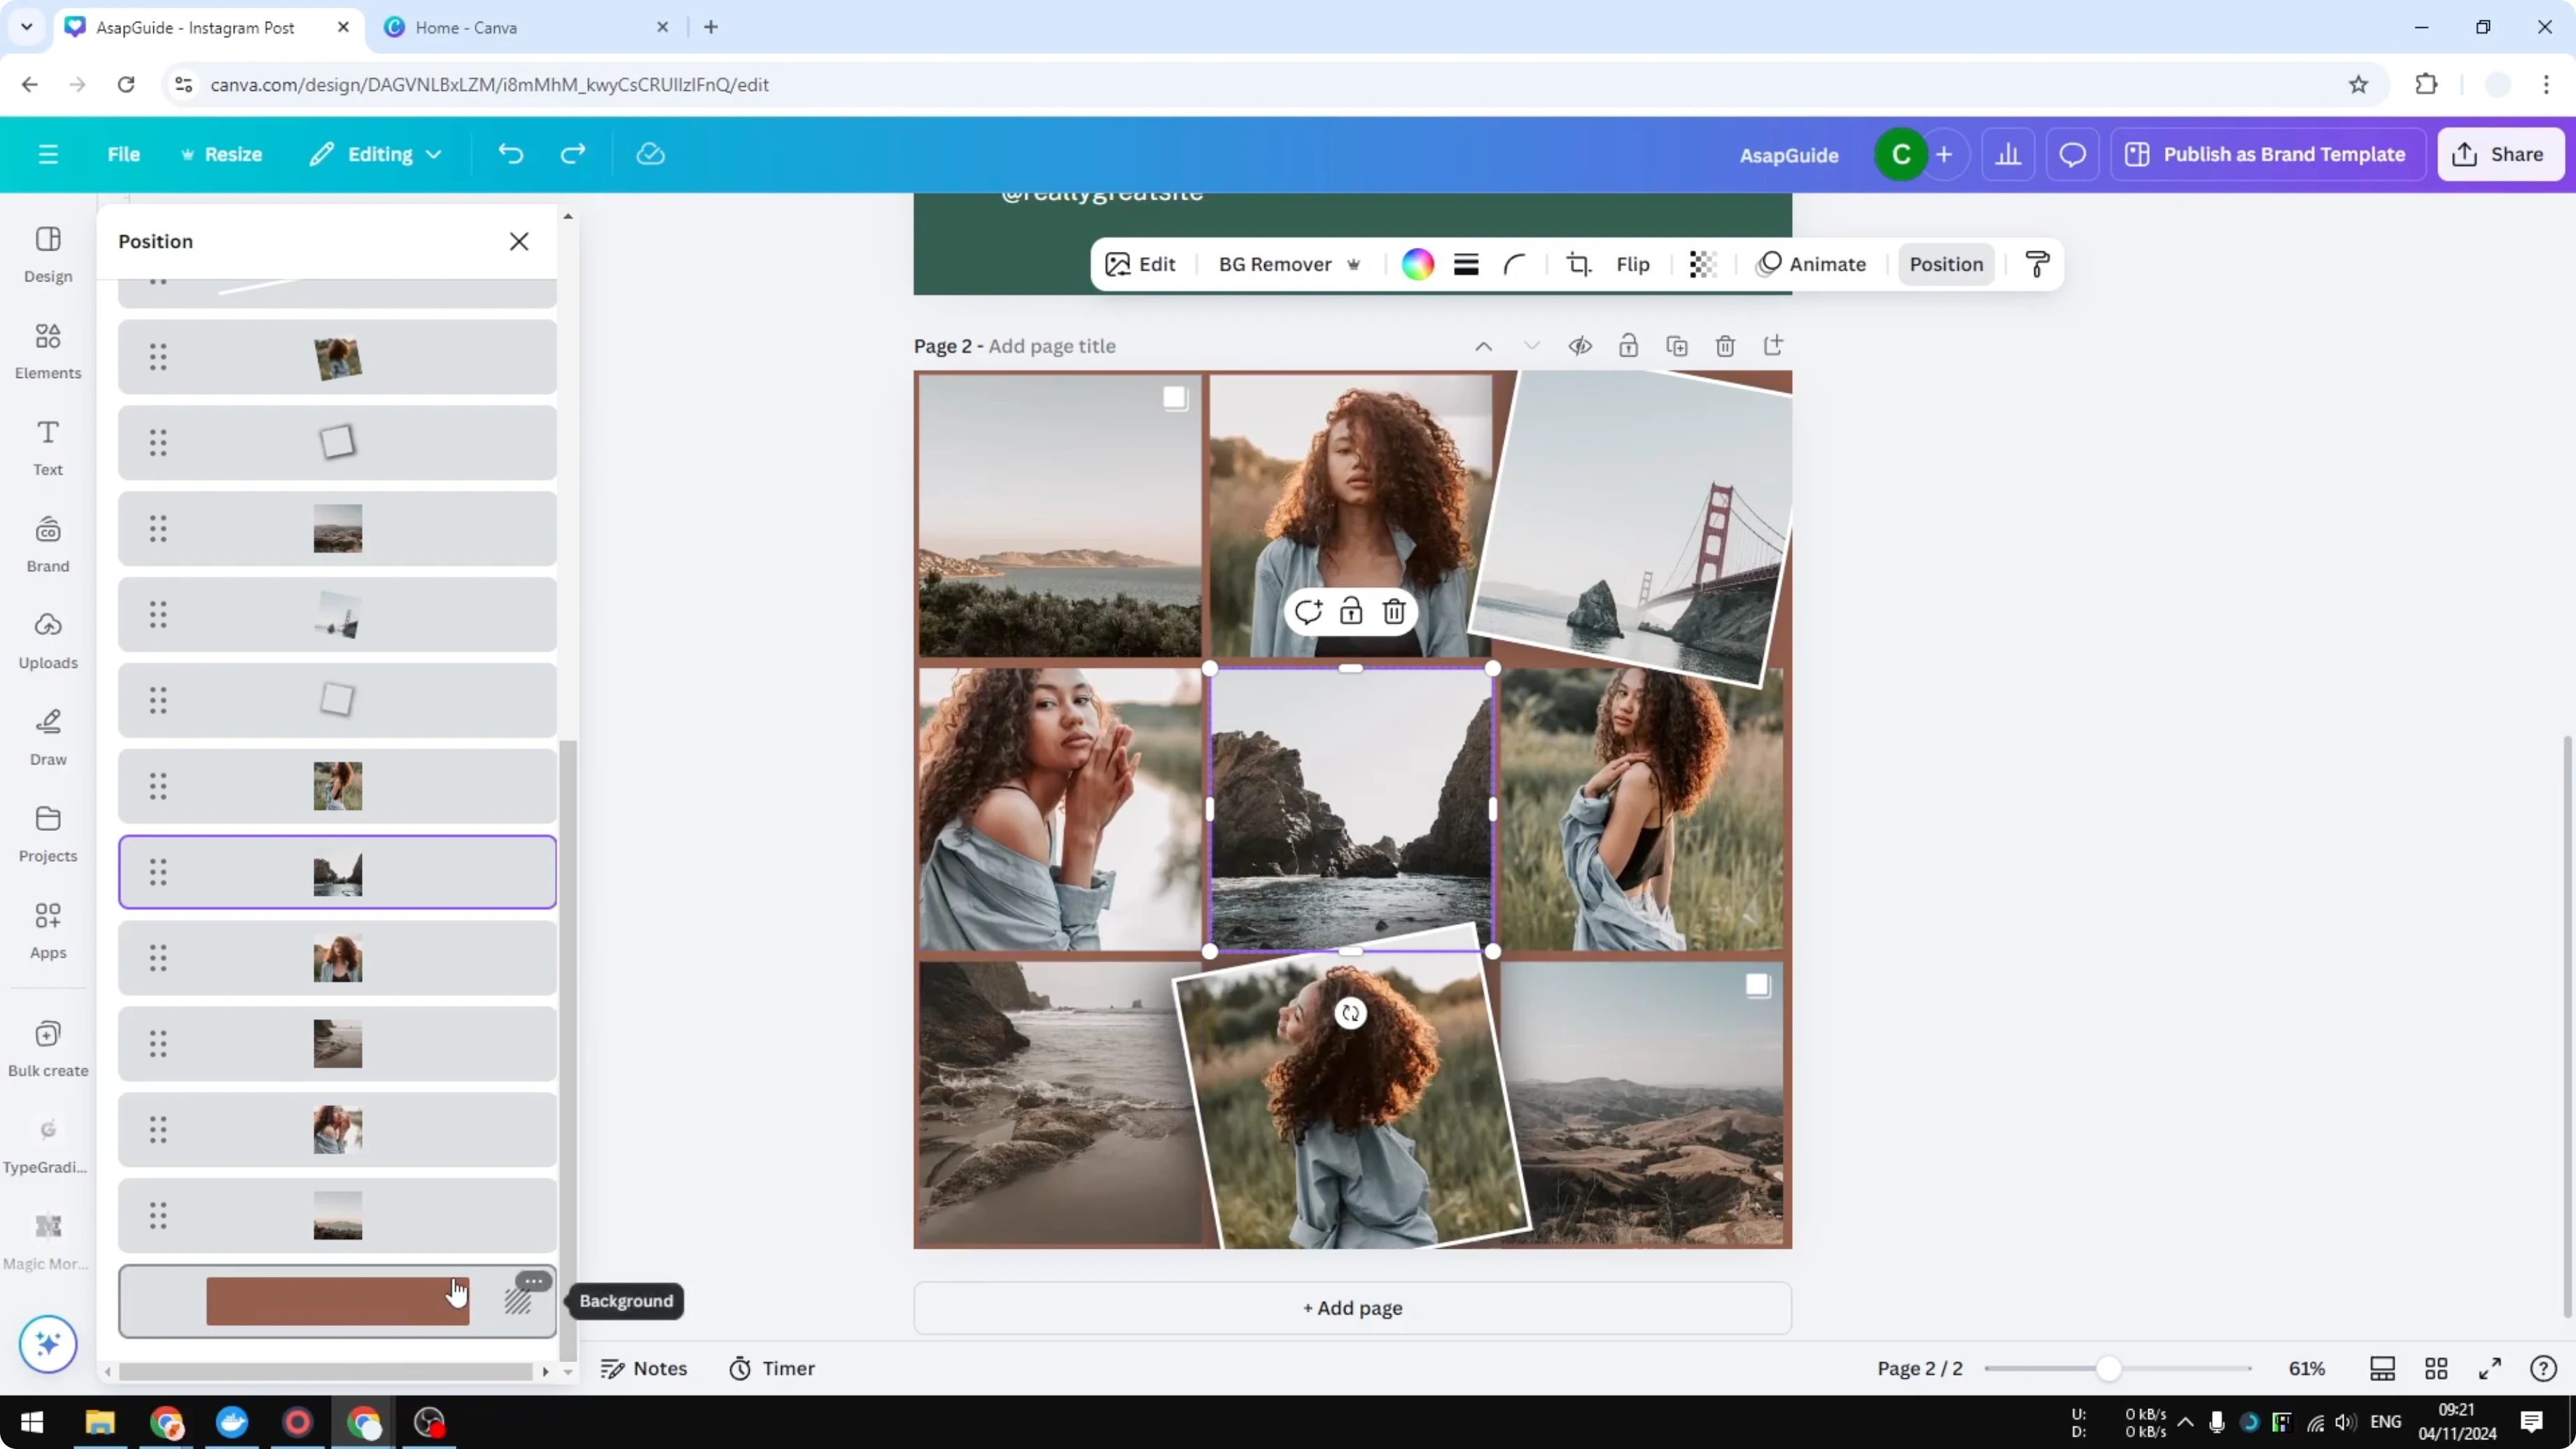2576x1449 pixels.
Task: Open the Editing mode dropdown
Action: [376, 154]
